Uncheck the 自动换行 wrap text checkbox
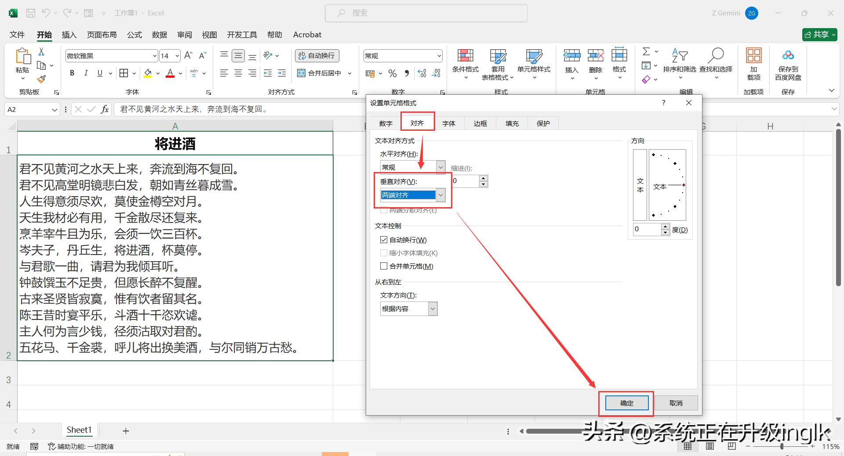The width and height of the screenshot is (844, 456). coord(384,240)
